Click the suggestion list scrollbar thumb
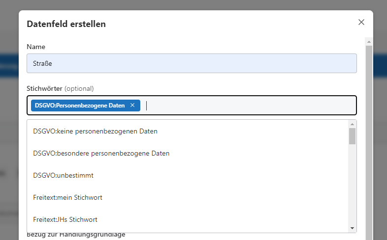This screenshot has width=387, height=240. coord(352,136)
